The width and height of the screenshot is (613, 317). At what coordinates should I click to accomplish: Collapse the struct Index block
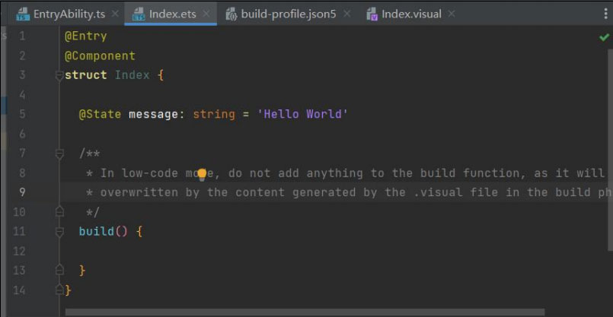tap(59, 75)
